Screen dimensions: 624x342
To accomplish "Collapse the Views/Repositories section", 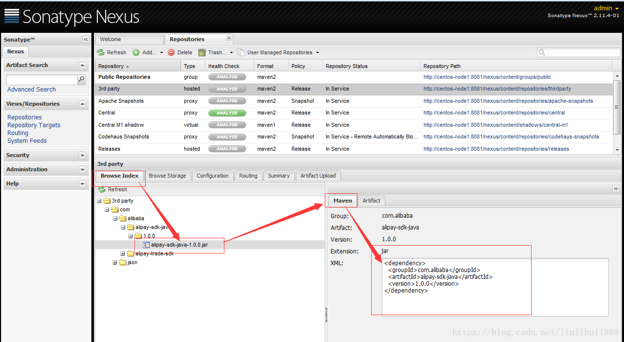I will tap(82, 104).
